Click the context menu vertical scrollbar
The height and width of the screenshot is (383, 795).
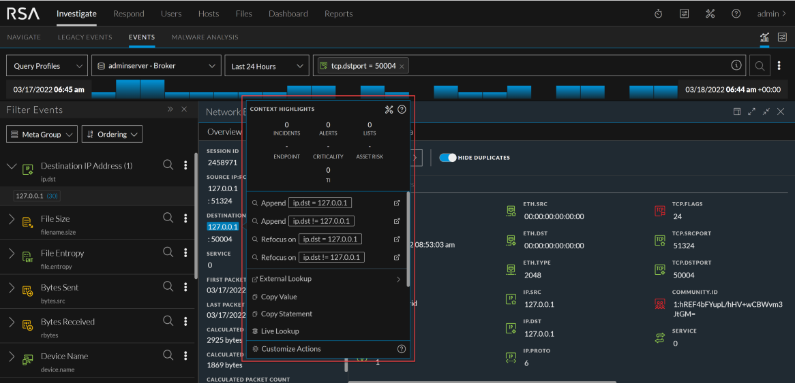tap(408, 238)
